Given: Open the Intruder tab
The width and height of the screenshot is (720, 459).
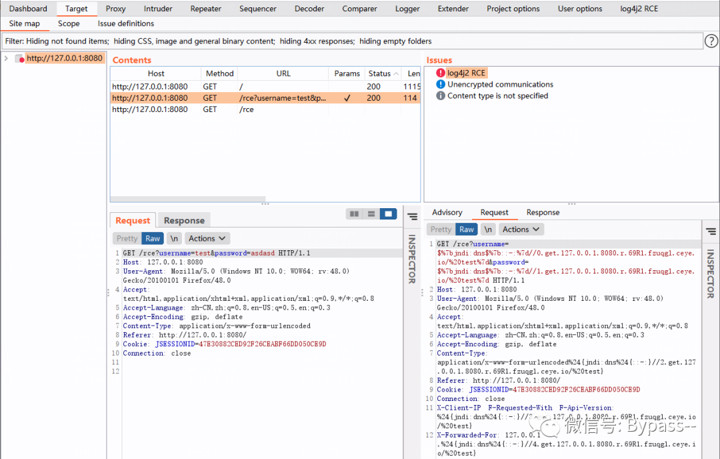Looking at the screenshot, I should pyautogui.click(x=158, y=9).
